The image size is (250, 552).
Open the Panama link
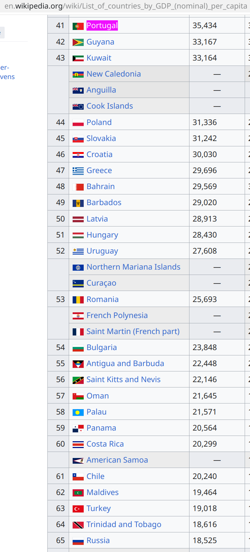point(101,428)
